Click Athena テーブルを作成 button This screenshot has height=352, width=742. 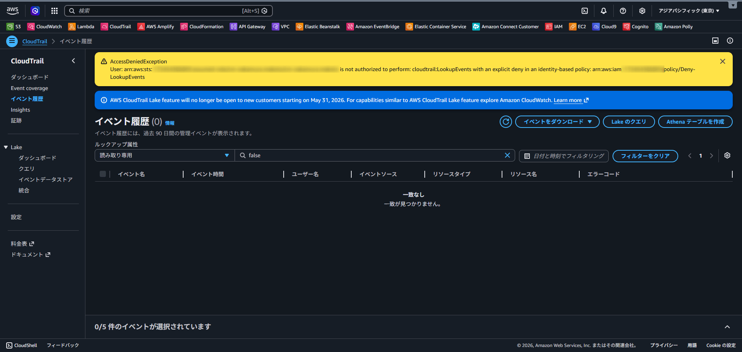pyautogui.click(x=695, y=122)
